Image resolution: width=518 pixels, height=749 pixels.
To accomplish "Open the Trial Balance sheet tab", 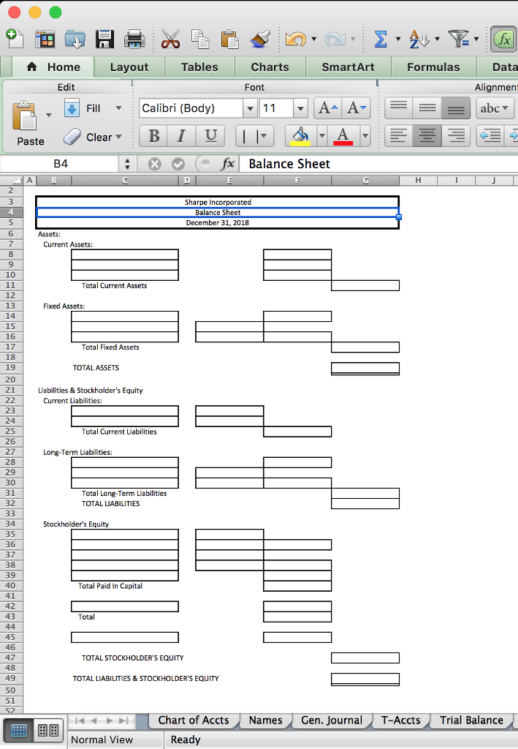I will tap(471, 720).
